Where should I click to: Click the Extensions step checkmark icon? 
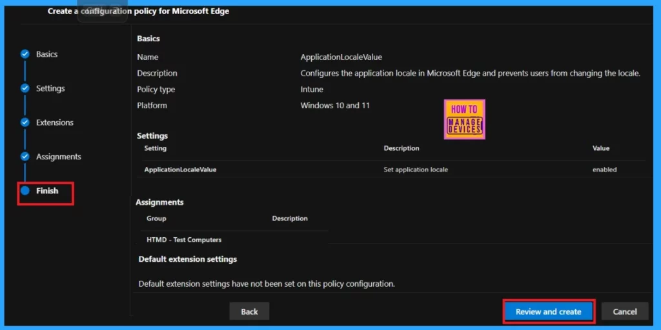[x=25, y=122]
